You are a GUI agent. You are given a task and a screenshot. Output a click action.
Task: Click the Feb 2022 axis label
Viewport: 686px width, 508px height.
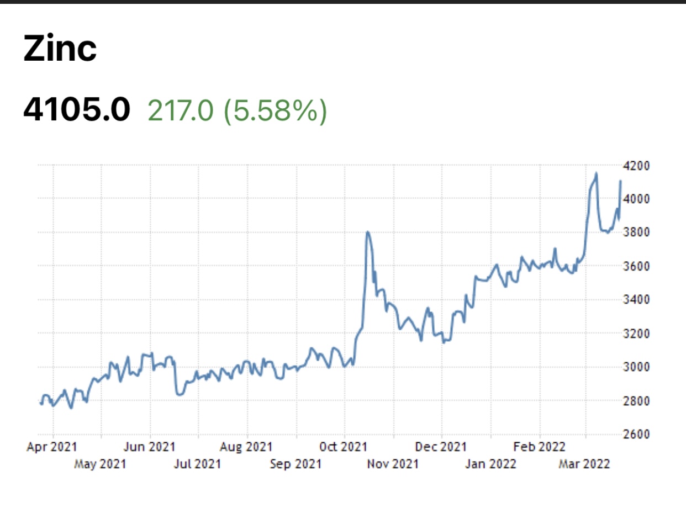[539, 447]
